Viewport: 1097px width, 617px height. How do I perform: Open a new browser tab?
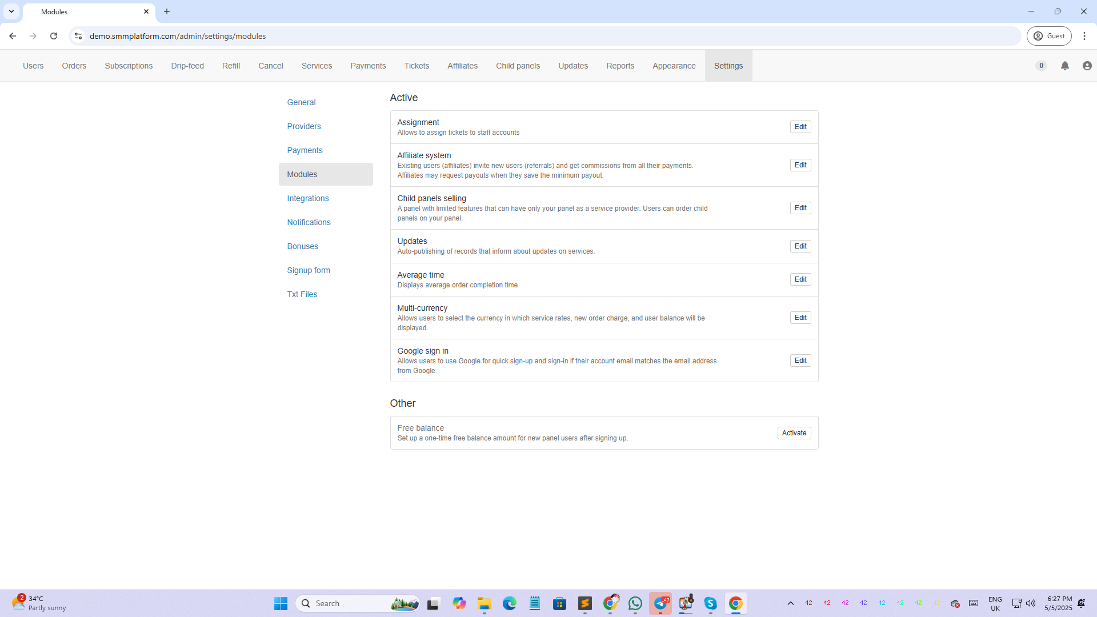tap(167, 11)
